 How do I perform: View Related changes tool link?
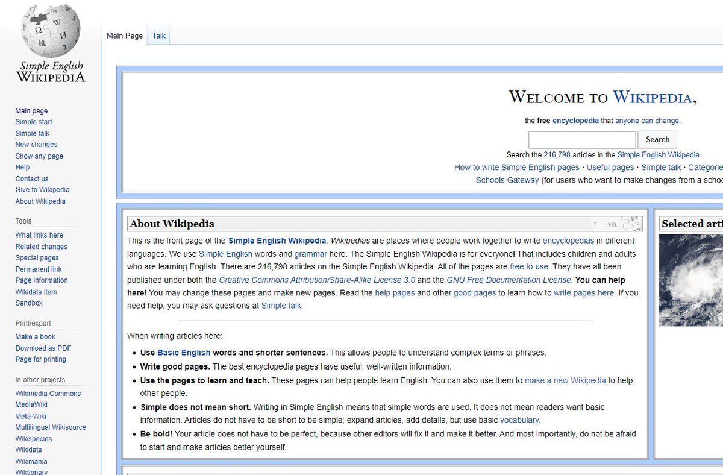[x=42, y=247]
